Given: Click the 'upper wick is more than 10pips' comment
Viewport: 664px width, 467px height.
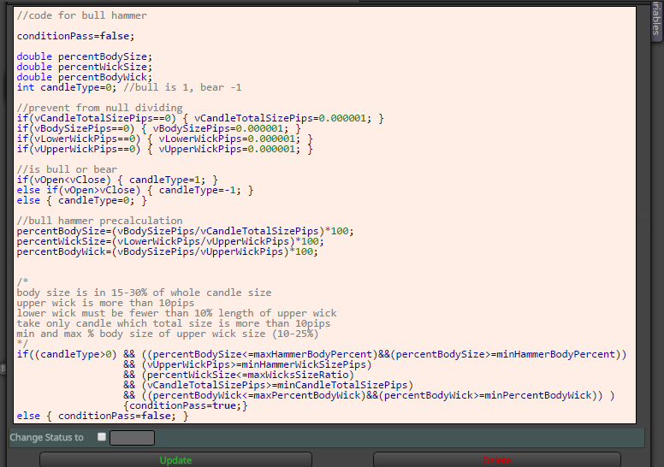Looking at the screenshot, I should pyautogui.click(x=105, y=303).
